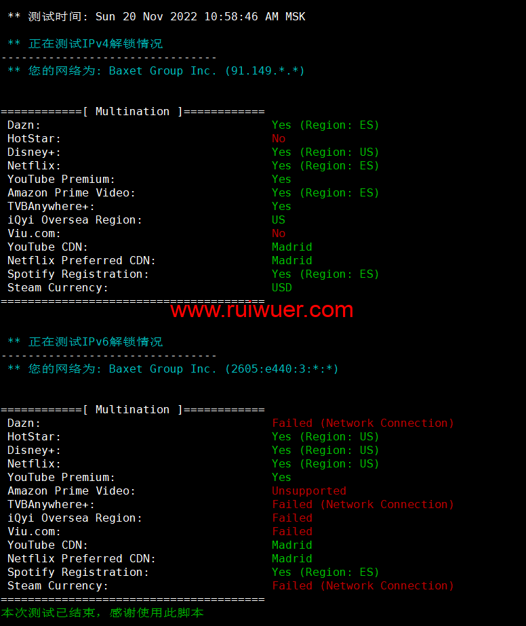This screenshot has width=526, height=626.
Task: Click the iQyi Oversea Region US value
Action: (x=279, y=220)
